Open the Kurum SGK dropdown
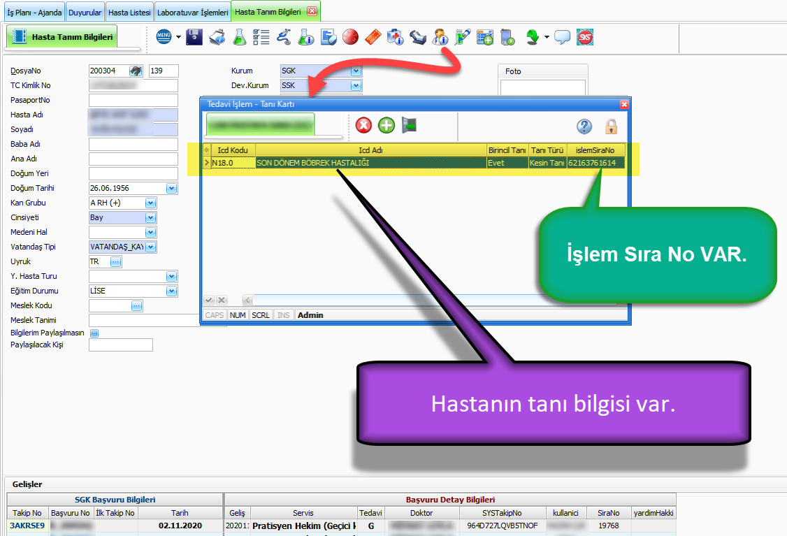This screenshot has height=536, width=787. pyautogui.click(x=356, y=71)
